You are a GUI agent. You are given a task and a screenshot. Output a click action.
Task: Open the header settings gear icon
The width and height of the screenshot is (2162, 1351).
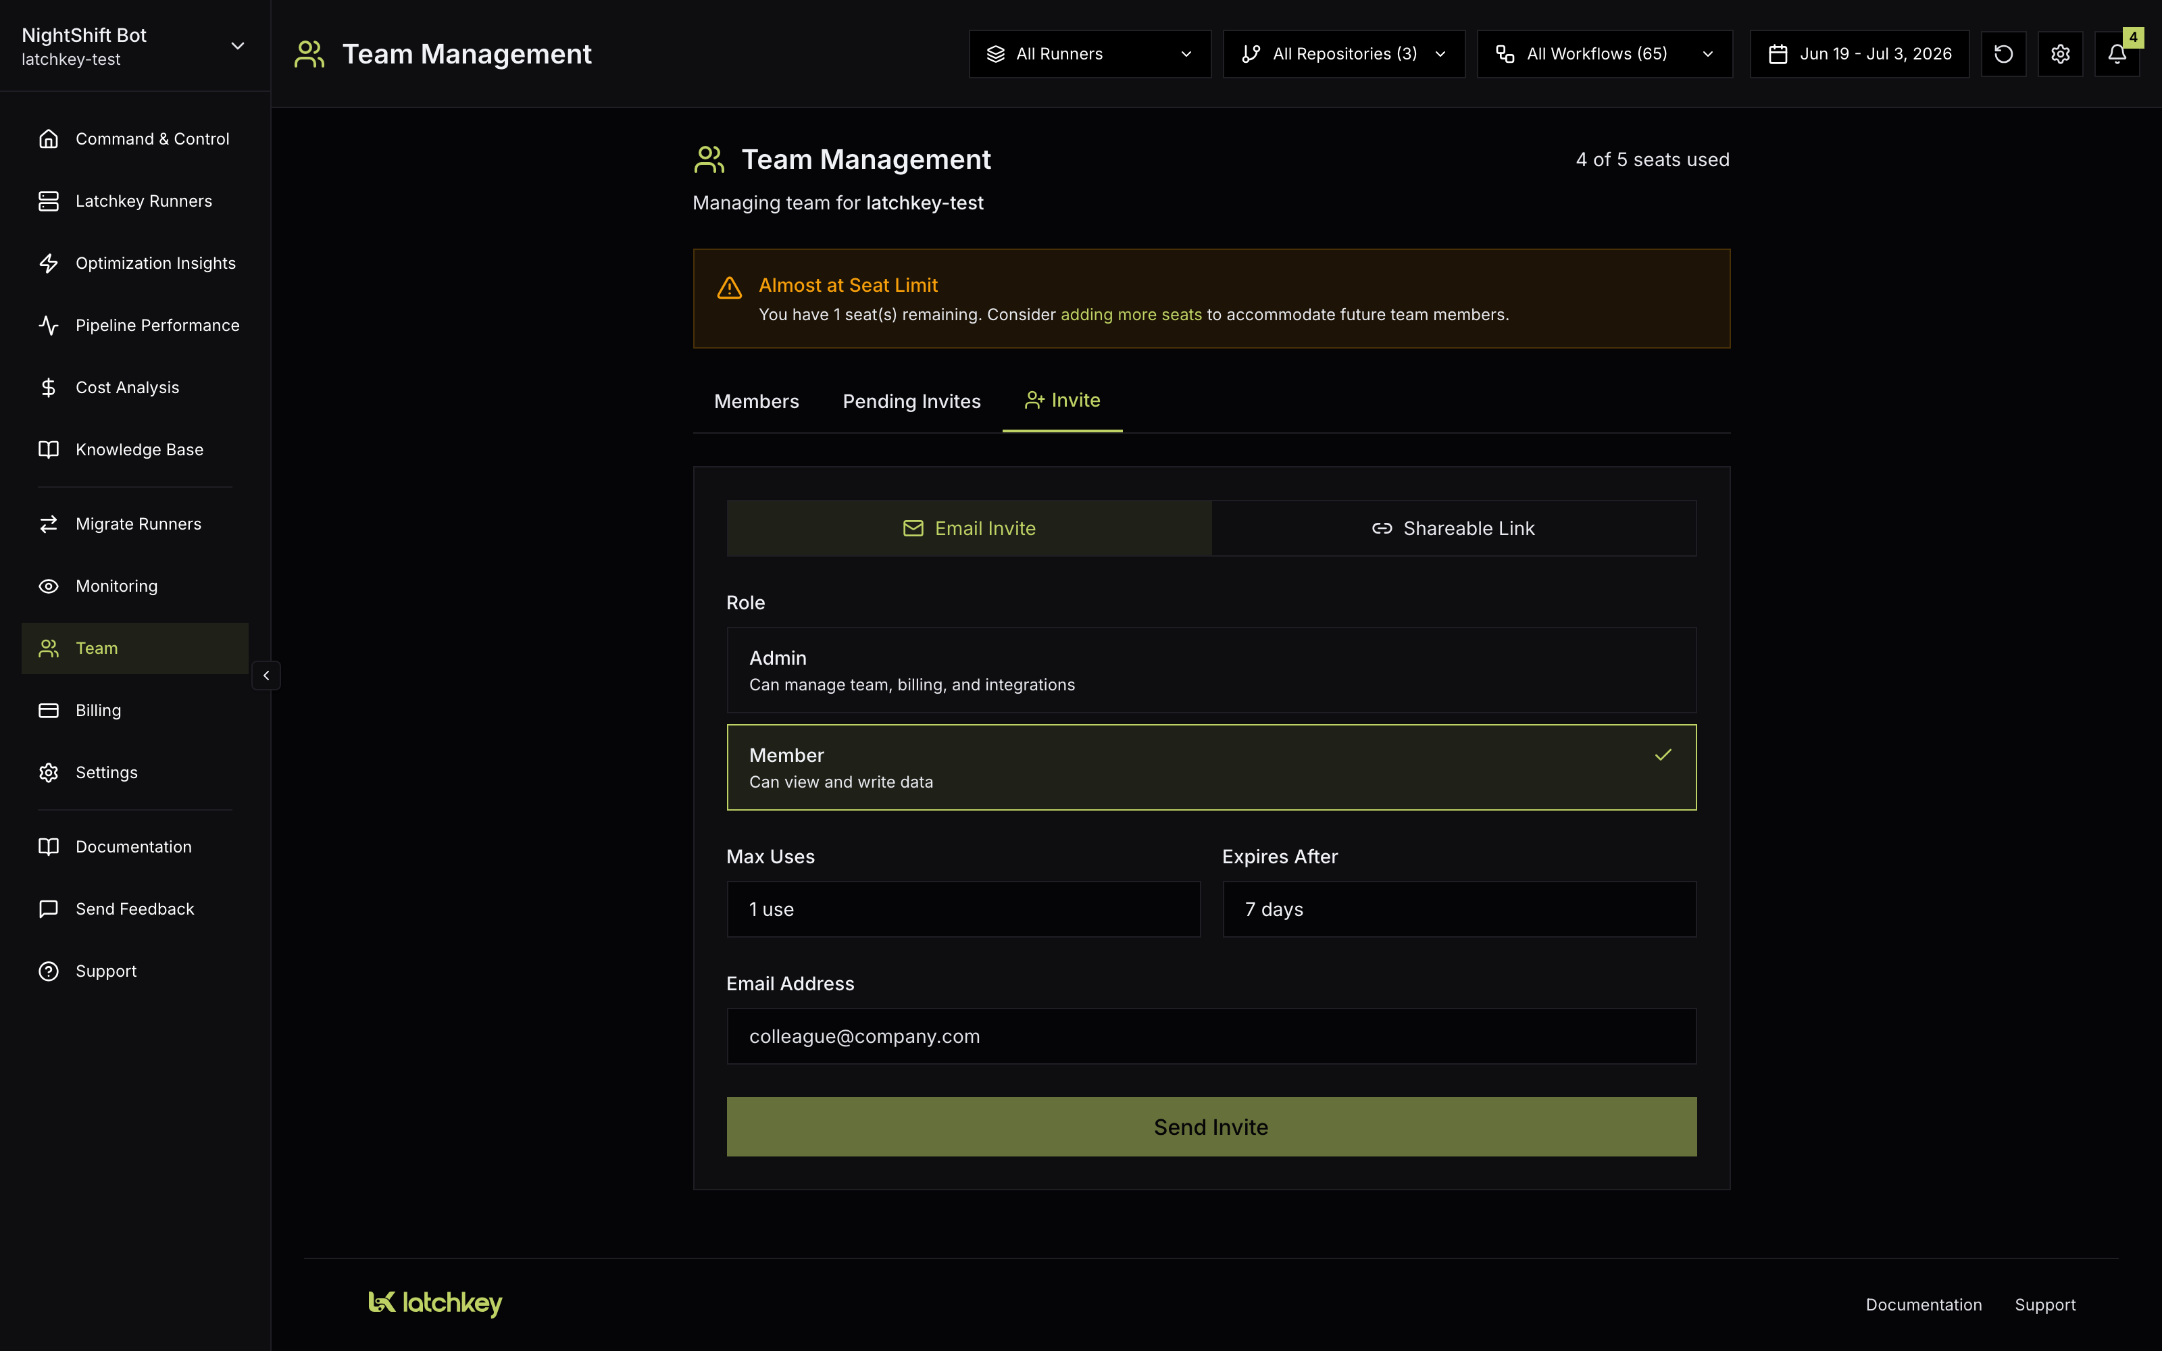pyautogui.click(x=2060, y=53)
